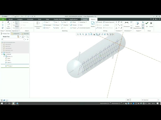The height and width of the screenshot is (120, 161).
Task: Open the Rectangle tool dropdown arrow
Action: coord(52,25)
